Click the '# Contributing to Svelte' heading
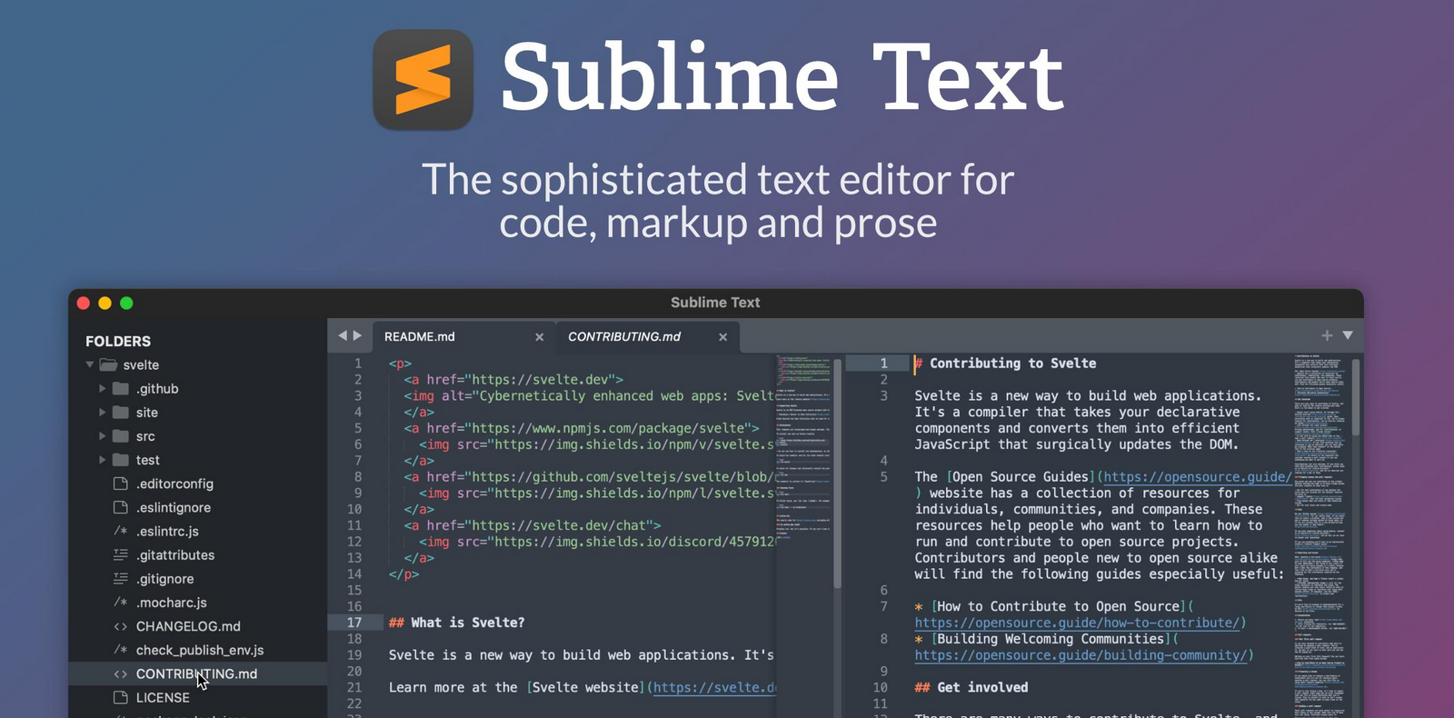 coord(1005,363)
